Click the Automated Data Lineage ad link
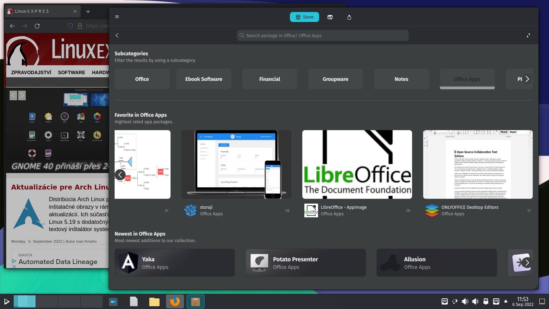 pyautogui.click(x=58, y=262)
